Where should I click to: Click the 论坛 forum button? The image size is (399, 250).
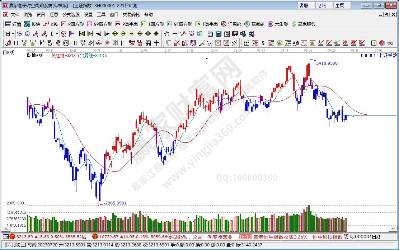pyautogui.click(x=321, y=5)
